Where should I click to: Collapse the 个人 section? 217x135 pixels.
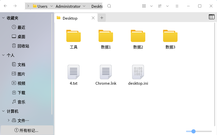[x=3, y=55]
